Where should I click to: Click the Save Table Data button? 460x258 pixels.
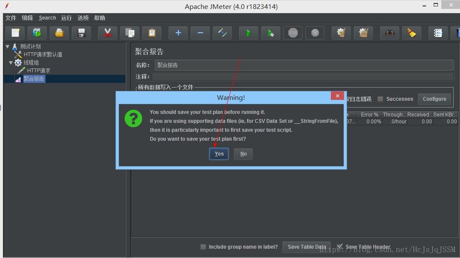point(307,247)
